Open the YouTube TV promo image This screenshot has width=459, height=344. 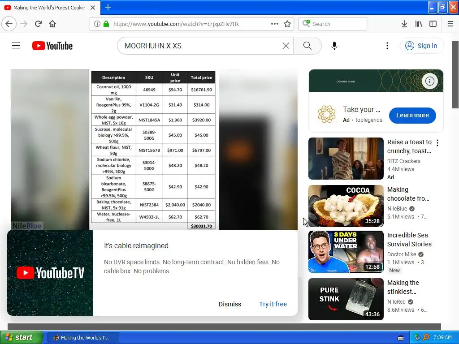click(x=50, y=273)
